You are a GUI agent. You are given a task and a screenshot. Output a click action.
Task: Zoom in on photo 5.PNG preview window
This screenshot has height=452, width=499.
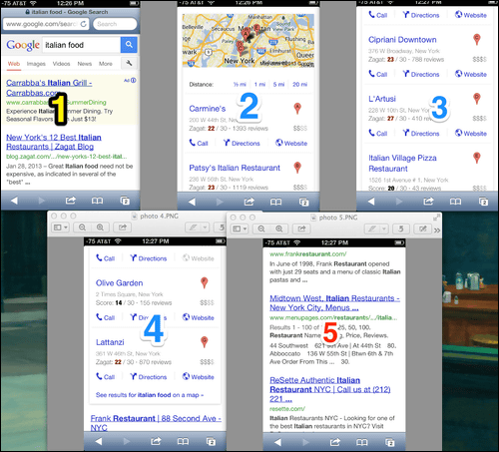[278, 228]
